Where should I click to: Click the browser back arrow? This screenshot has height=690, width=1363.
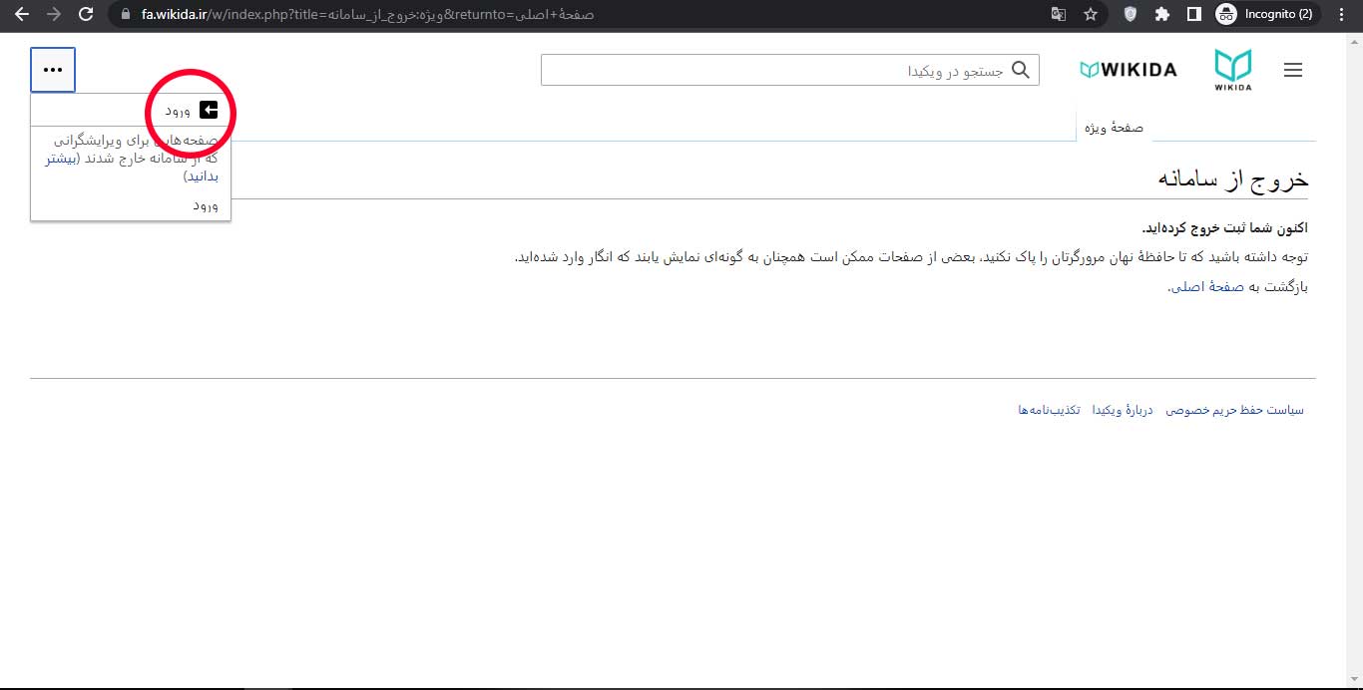(x=21, y=15)
